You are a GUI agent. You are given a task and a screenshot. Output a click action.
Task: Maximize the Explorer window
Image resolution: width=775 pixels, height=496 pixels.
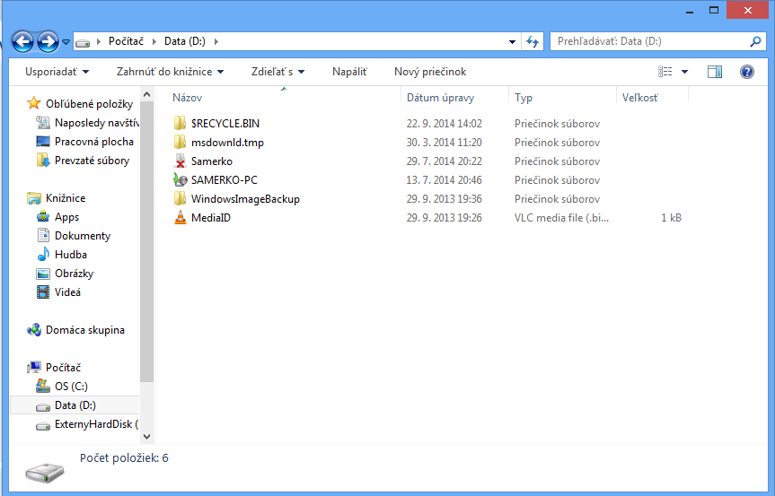click(714, 10)
